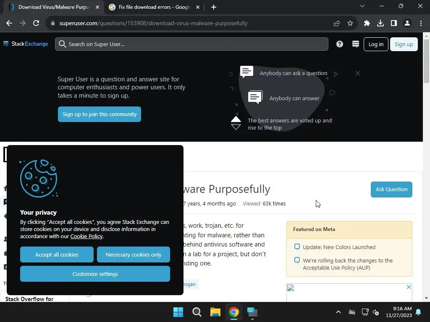Viewport: 430px width, 322px height.
Task: Click the browser forward arrow
Action: (23, 23)
